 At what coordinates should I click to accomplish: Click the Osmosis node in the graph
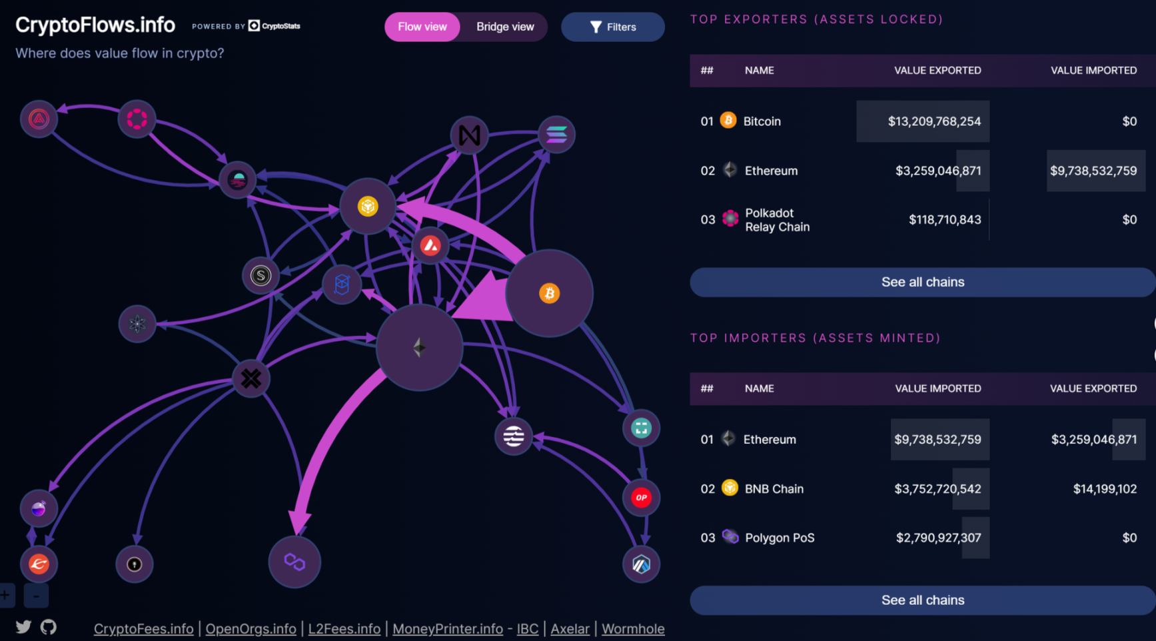point(39,508)
